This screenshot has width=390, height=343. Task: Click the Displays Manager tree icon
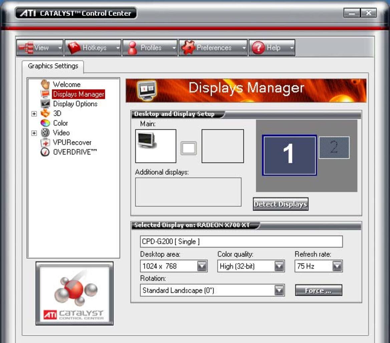pos(45,94)
